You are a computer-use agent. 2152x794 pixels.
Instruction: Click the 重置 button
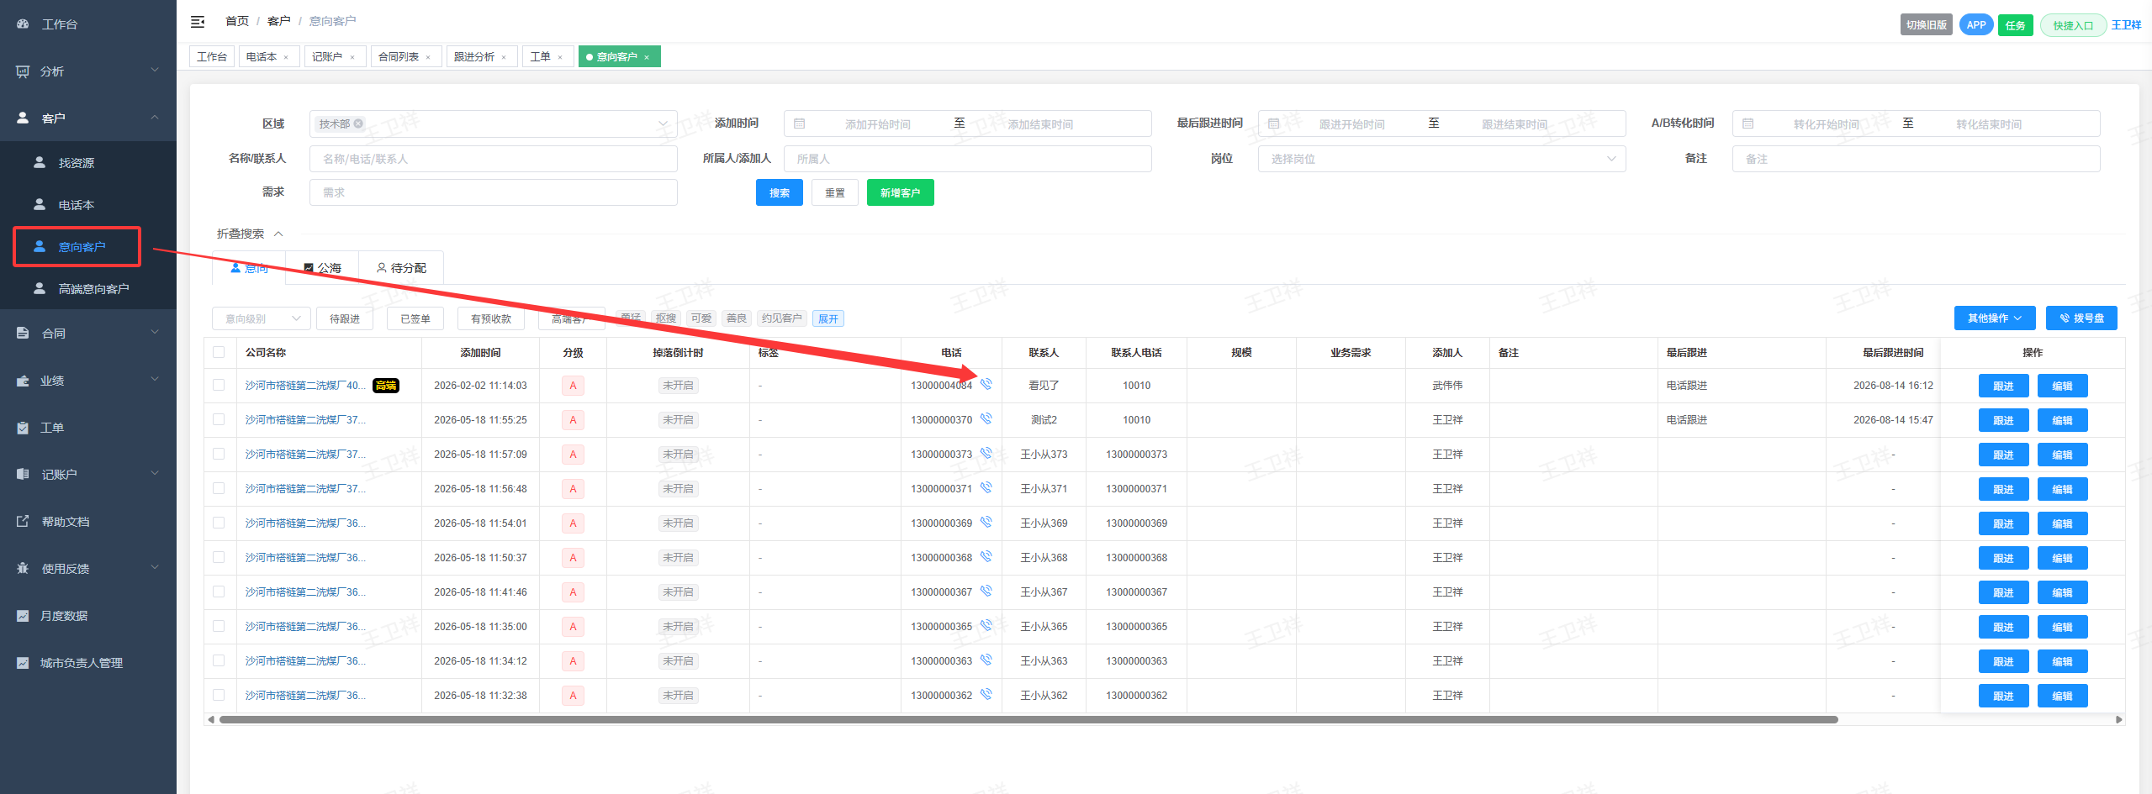[835, 193]
